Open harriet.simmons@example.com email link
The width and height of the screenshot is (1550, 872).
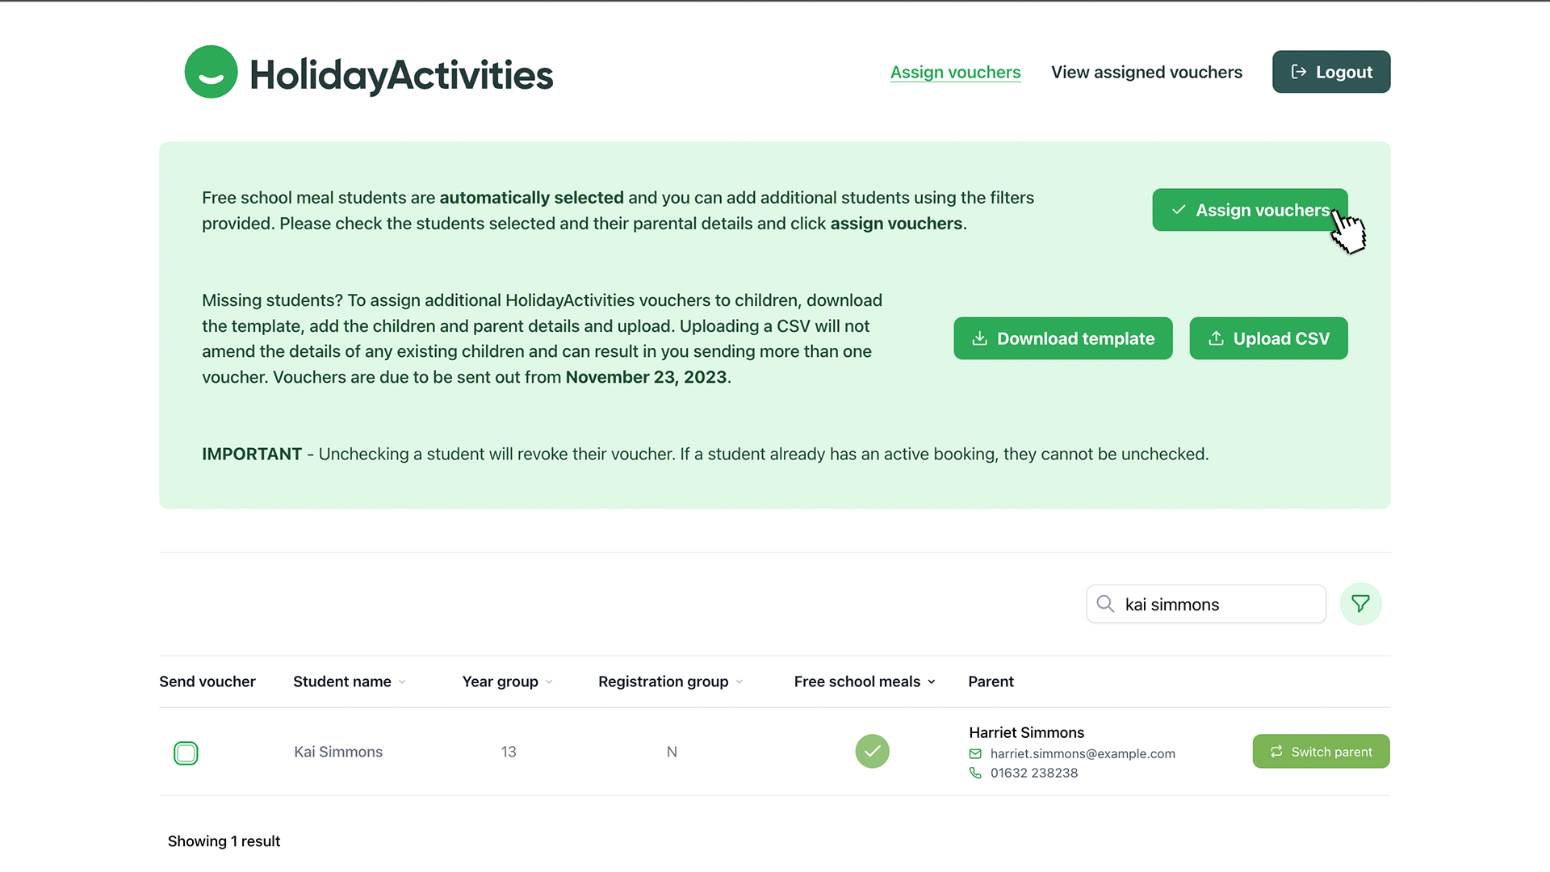(x=1082, y=753)
